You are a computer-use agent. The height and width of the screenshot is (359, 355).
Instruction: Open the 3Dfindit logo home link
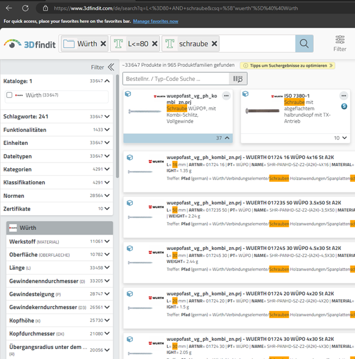[x=30, y=44]
